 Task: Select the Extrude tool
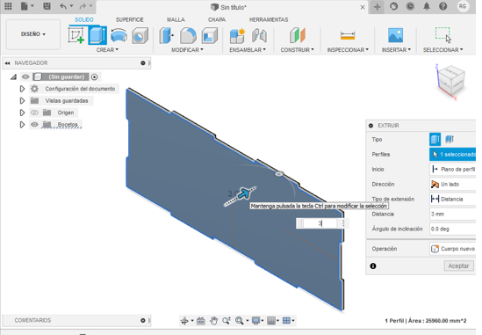tap(97, 35)
